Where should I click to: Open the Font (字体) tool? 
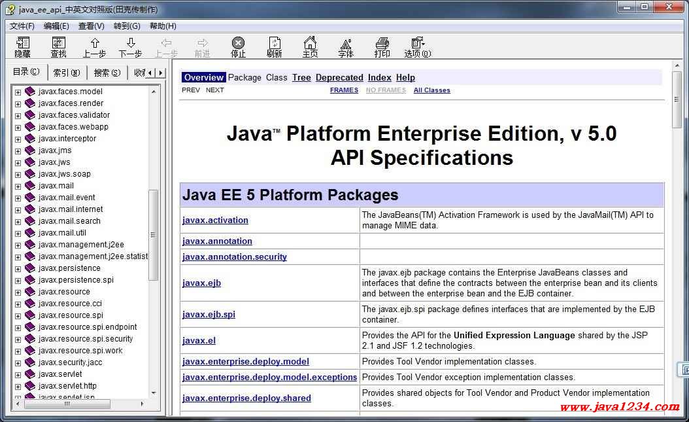click(x=346, y=47)
